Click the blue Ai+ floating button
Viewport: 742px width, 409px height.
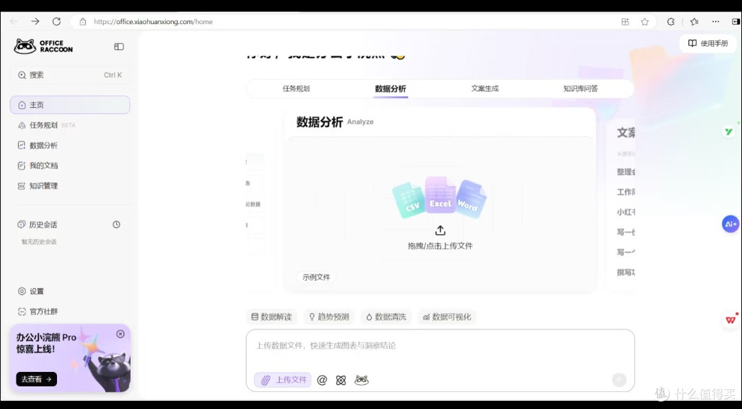(x=730, y=224)
